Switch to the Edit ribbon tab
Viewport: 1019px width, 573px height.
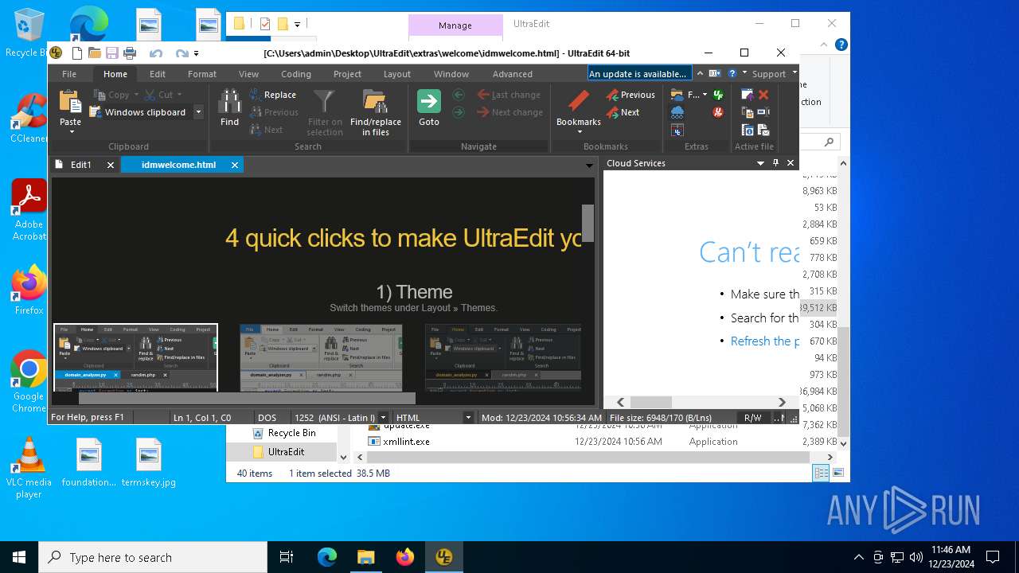click(158, 73)
